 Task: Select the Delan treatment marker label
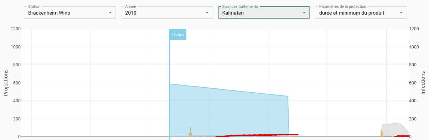pyautogui.click(x=178, y=35)
